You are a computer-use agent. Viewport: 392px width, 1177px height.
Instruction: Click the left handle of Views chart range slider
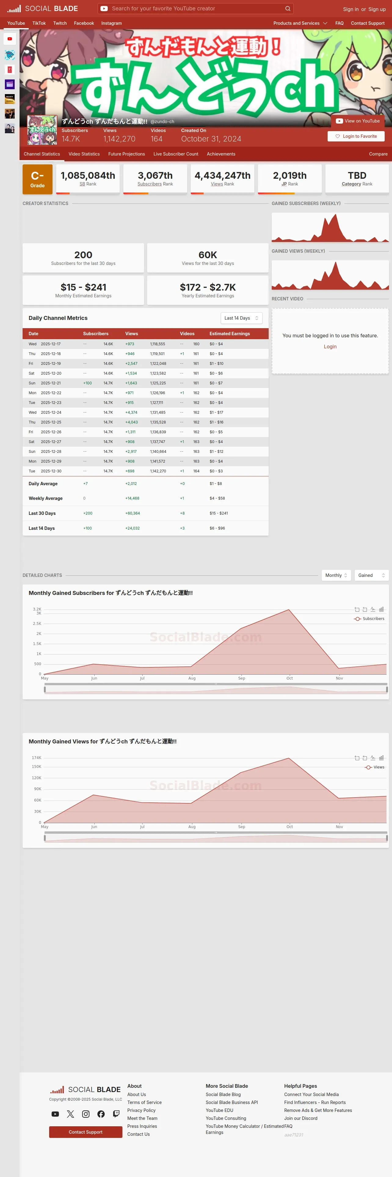coord(45,838)
